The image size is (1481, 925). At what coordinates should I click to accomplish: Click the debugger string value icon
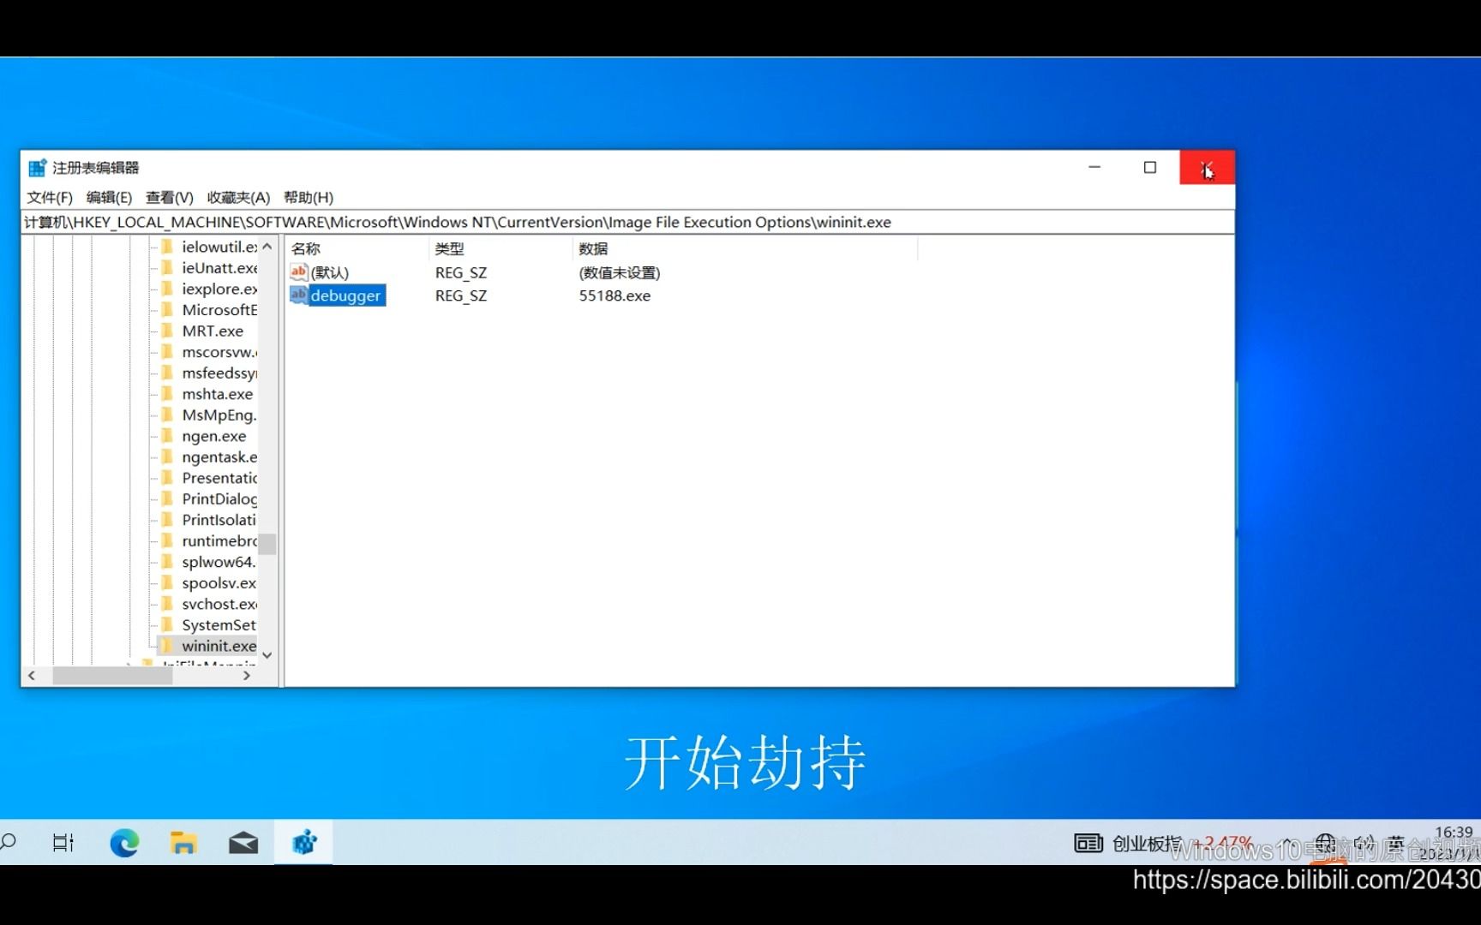point(298,295)
